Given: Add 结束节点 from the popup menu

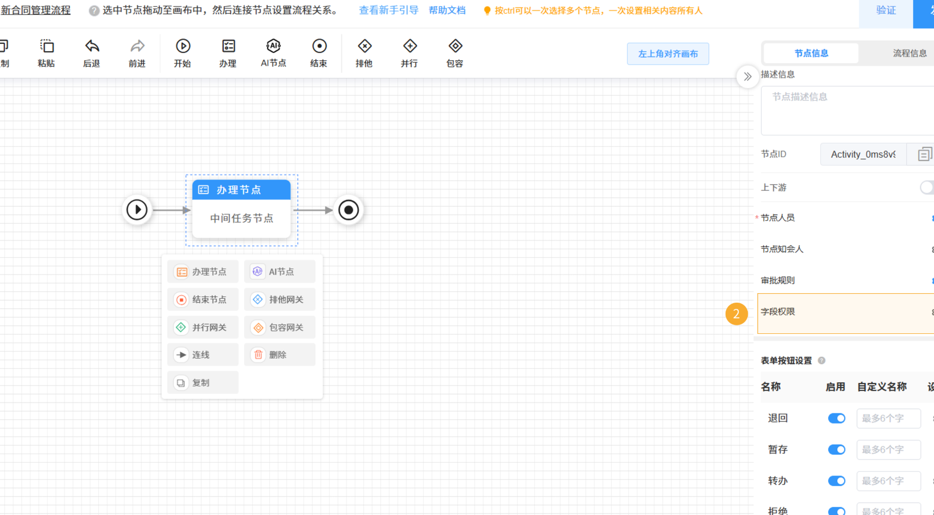Looking at the screenshot, I should coord(203,299).
